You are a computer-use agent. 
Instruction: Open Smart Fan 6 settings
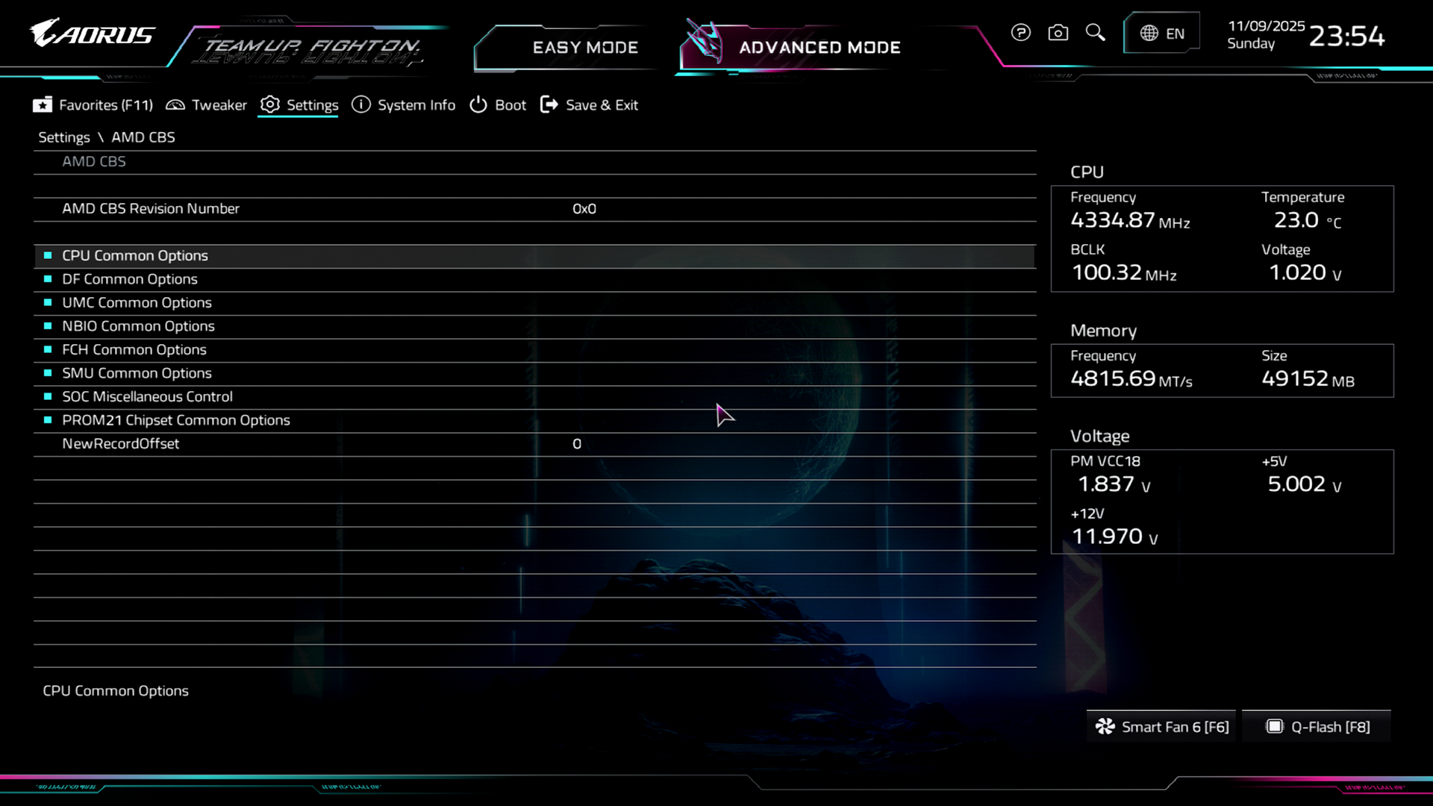point(1161,727)
